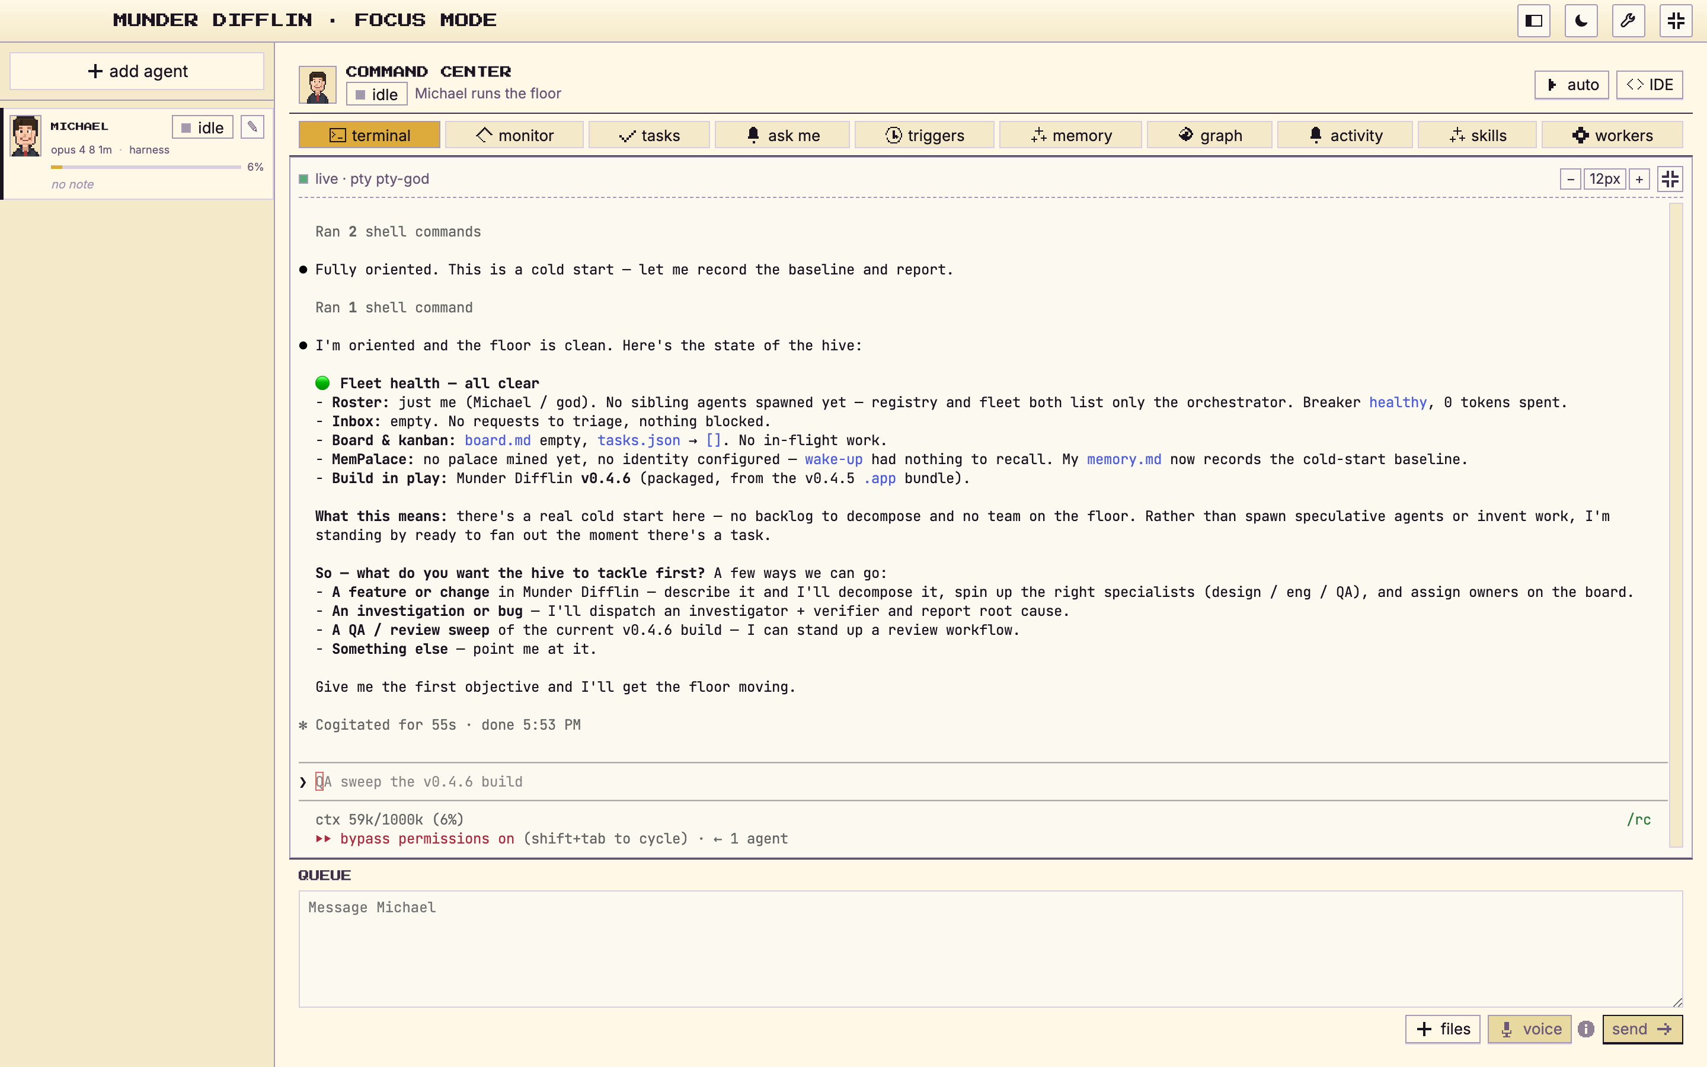This screenshot has height=1067, width=1707.
Task: Click 'bypass permissions on' status text
Action: (x=427, y=839)
